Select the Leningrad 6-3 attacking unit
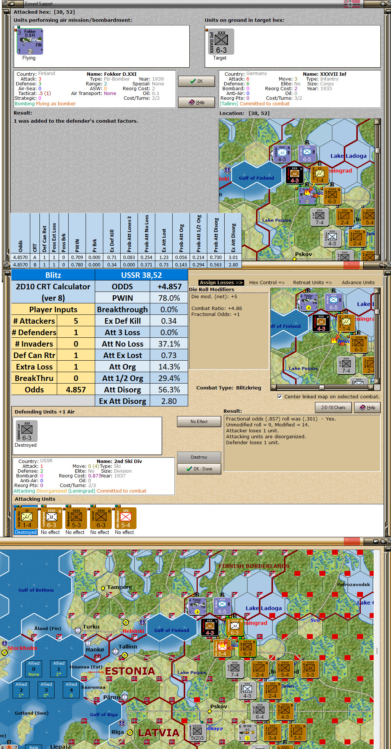391x749 pixels. [51, 518]
